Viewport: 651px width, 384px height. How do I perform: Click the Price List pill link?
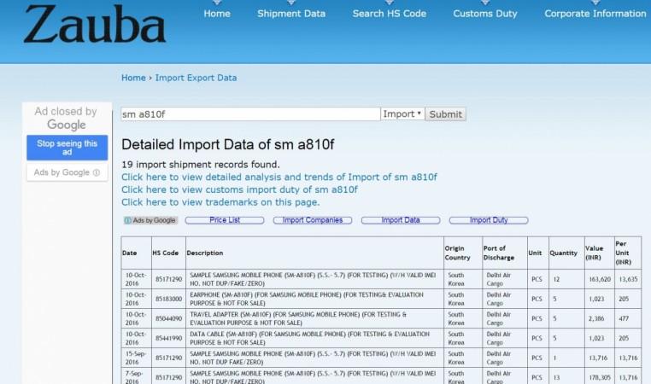pos(225,220)
